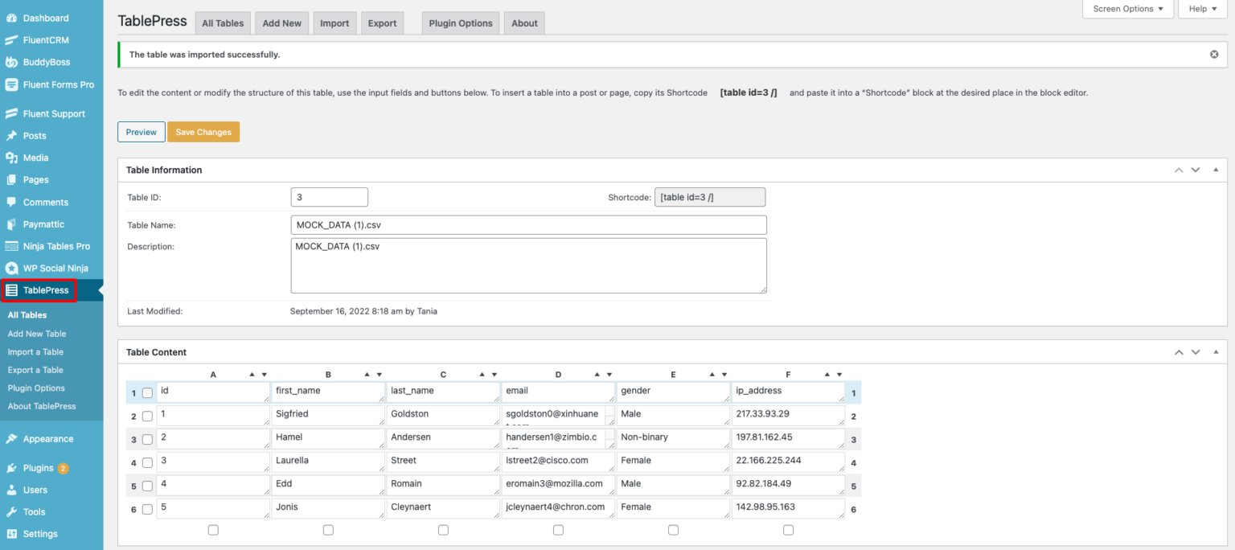This screenshot has height=550, width=1235.
Task: Select row 5 using its checkbox
Action: click(x=147, y=486)
